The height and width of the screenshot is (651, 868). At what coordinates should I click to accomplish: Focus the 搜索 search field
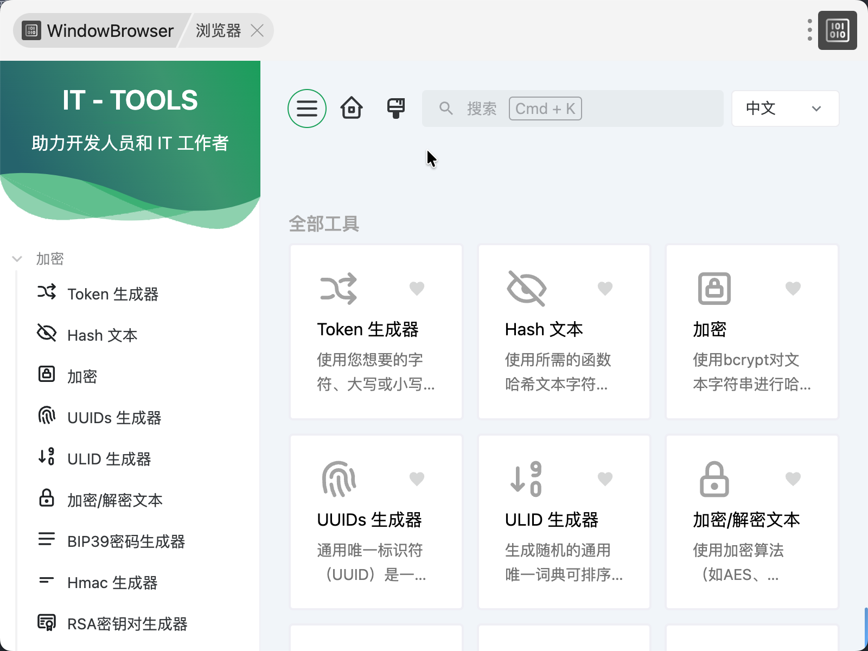[x=572, y=108]
